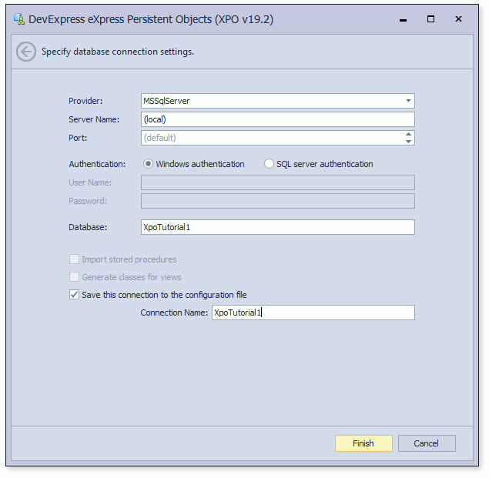Close the XPO wizard window
This screenshot has height=478, width=489.
coord(458,19)
